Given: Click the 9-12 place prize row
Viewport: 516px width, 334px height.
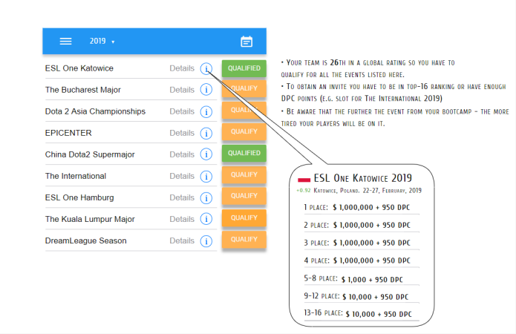Looking at the screenshot, I should pyautogui.click(x=362, y=296).
